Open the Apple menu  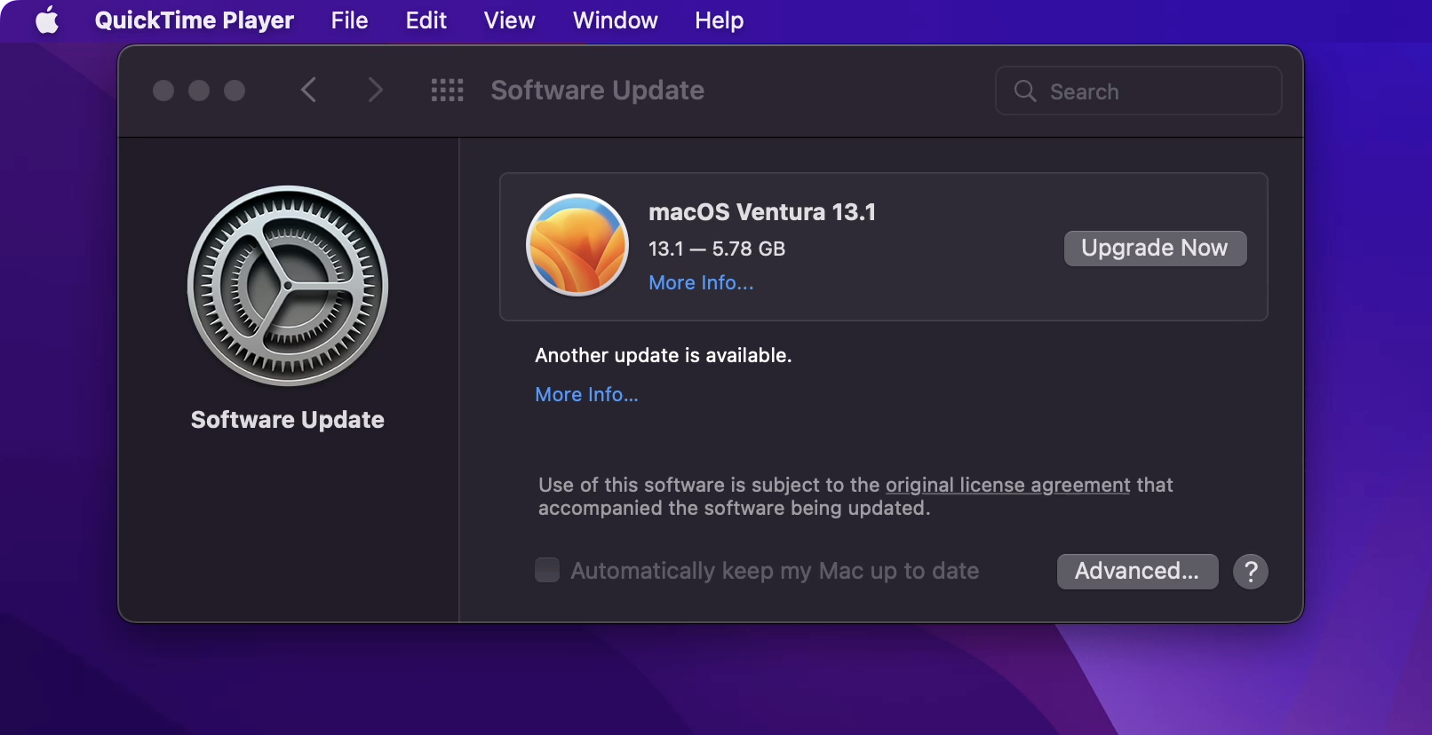click(47, 20)
